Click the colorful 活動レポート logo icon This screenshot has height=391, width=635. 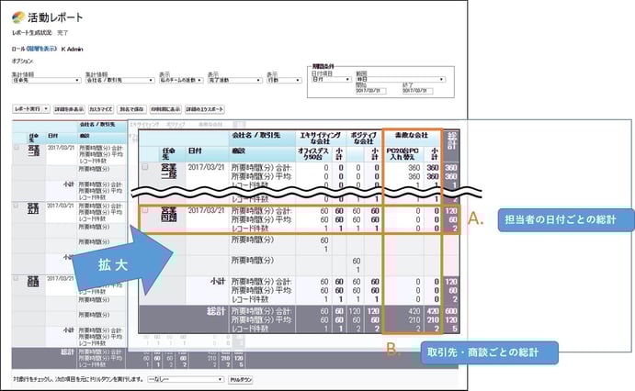[x=18, y=17]
